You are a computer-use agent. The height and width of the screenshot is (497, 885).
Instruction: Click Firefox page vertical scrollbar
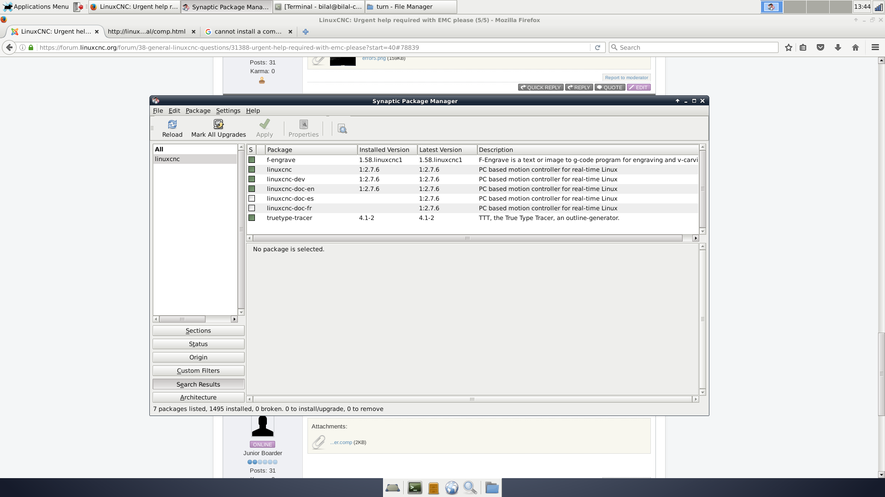(881, 374)
